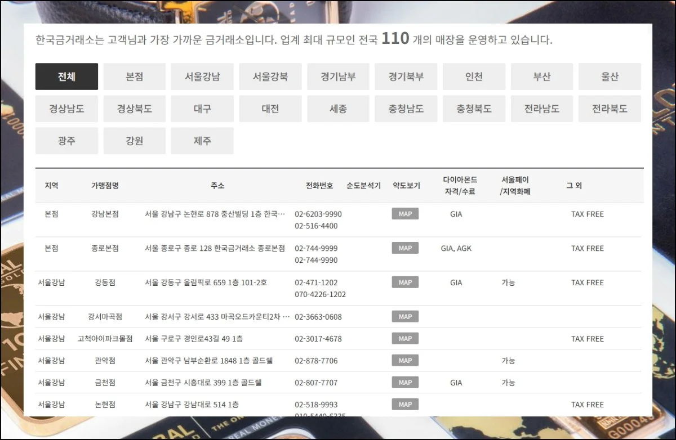This screenshot has height=440, width=676.
Task: Filter stores by 부산 region
Action: click(542, 77)
